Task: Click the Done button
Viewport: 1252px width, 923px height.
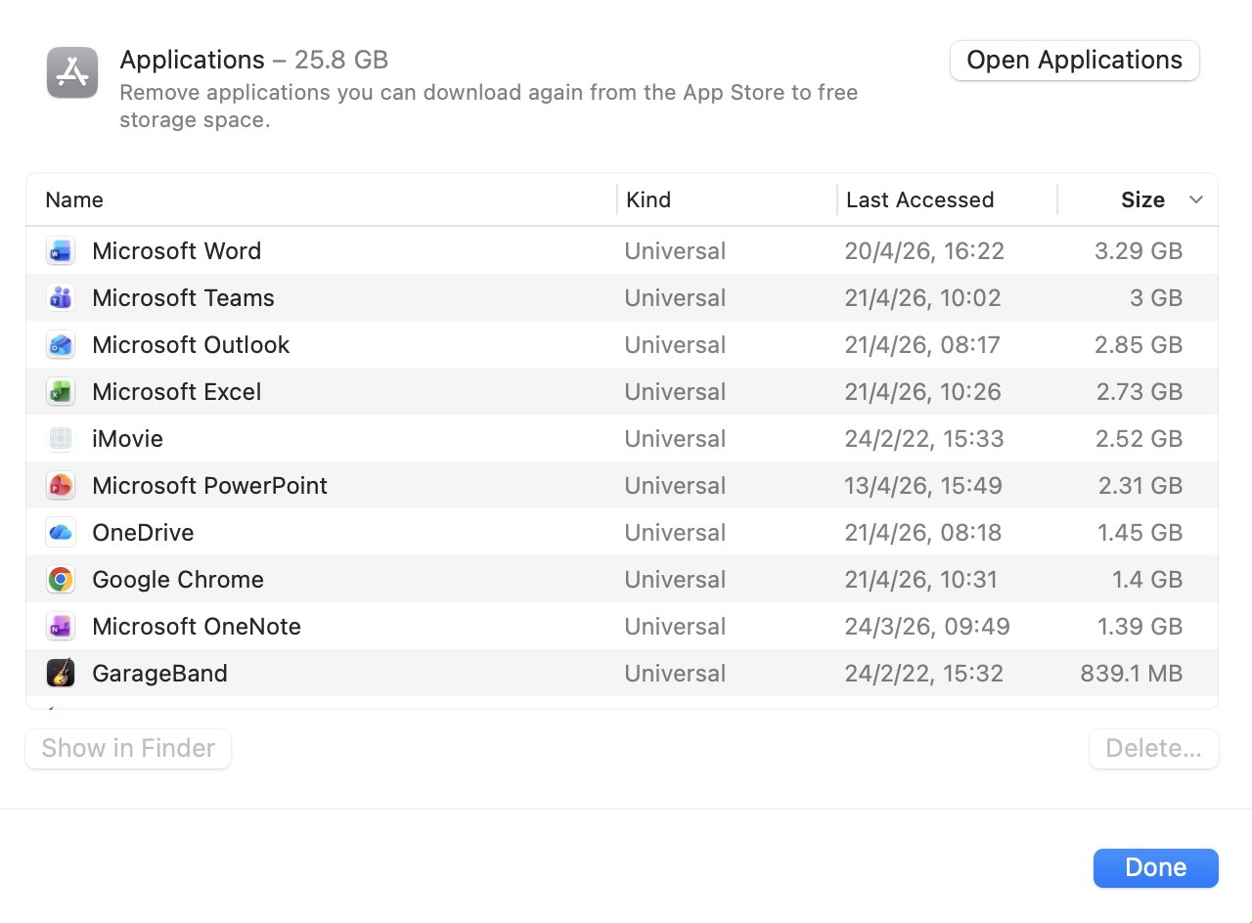Action: pyautogui.click(x=1155, y=868)
